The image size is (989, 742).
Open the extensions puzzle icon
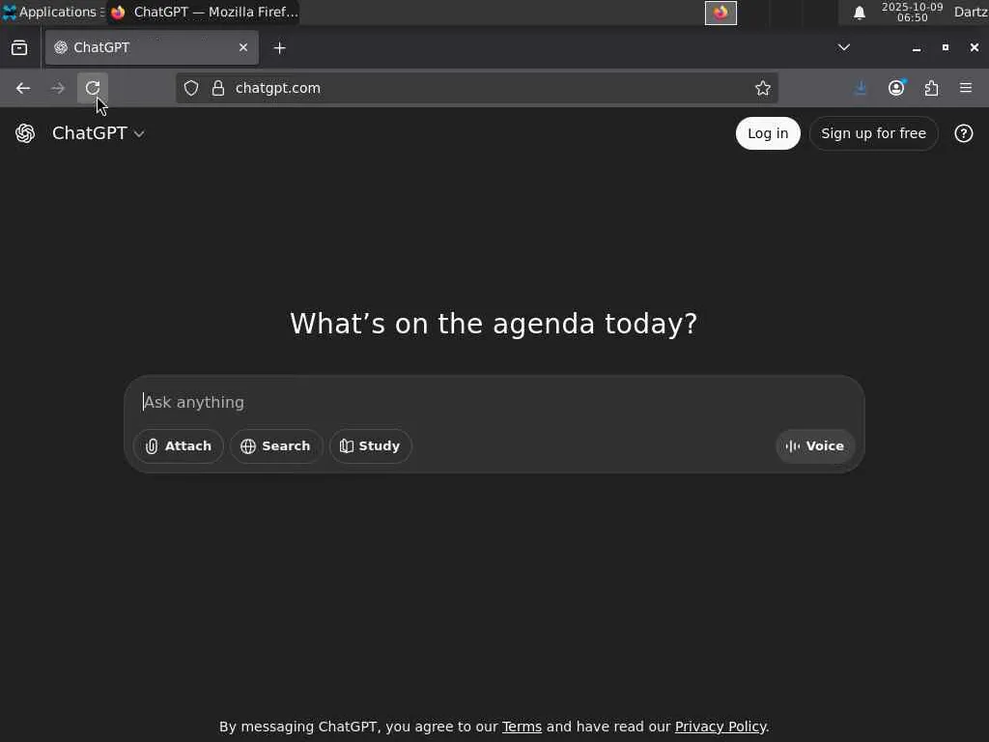pos(931,88)
